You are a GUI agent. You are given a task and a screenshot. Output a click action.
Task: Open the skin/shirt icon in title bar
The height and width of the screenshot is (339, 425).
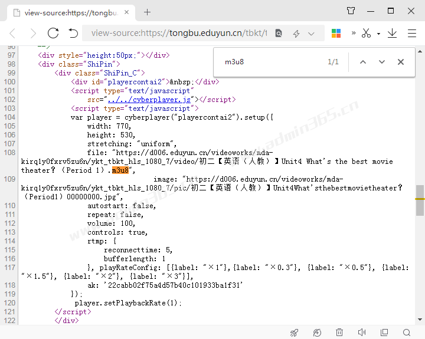(x=351, y=11)
